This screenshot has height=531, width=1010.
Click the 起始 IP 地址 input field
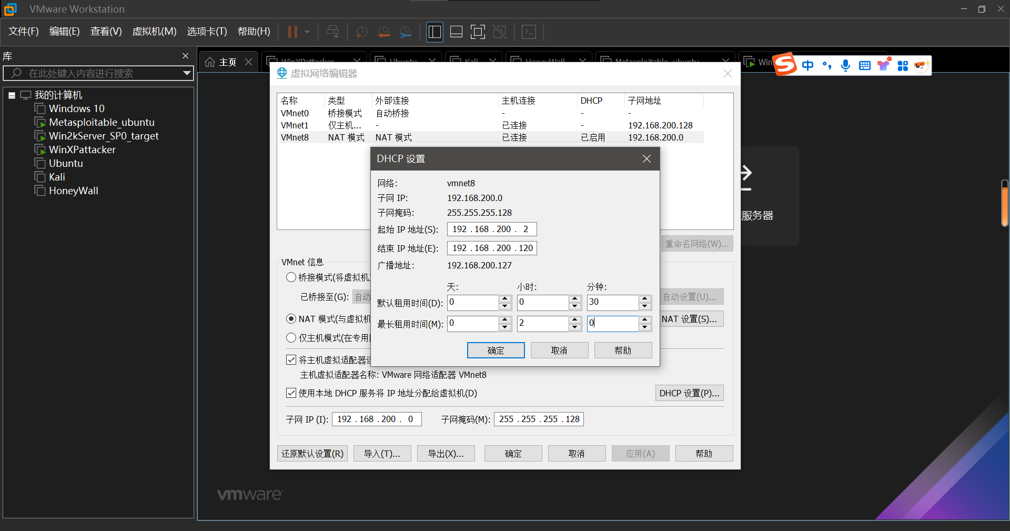[491, 229]
